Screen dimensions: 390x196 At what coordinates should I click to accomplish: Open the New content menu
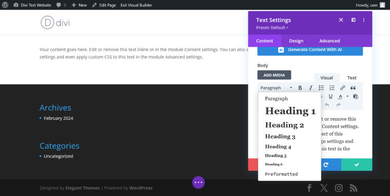click(x=79, y=5)
